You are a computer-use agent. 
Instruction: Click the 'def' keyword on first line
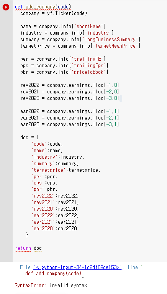pos(19,7)
